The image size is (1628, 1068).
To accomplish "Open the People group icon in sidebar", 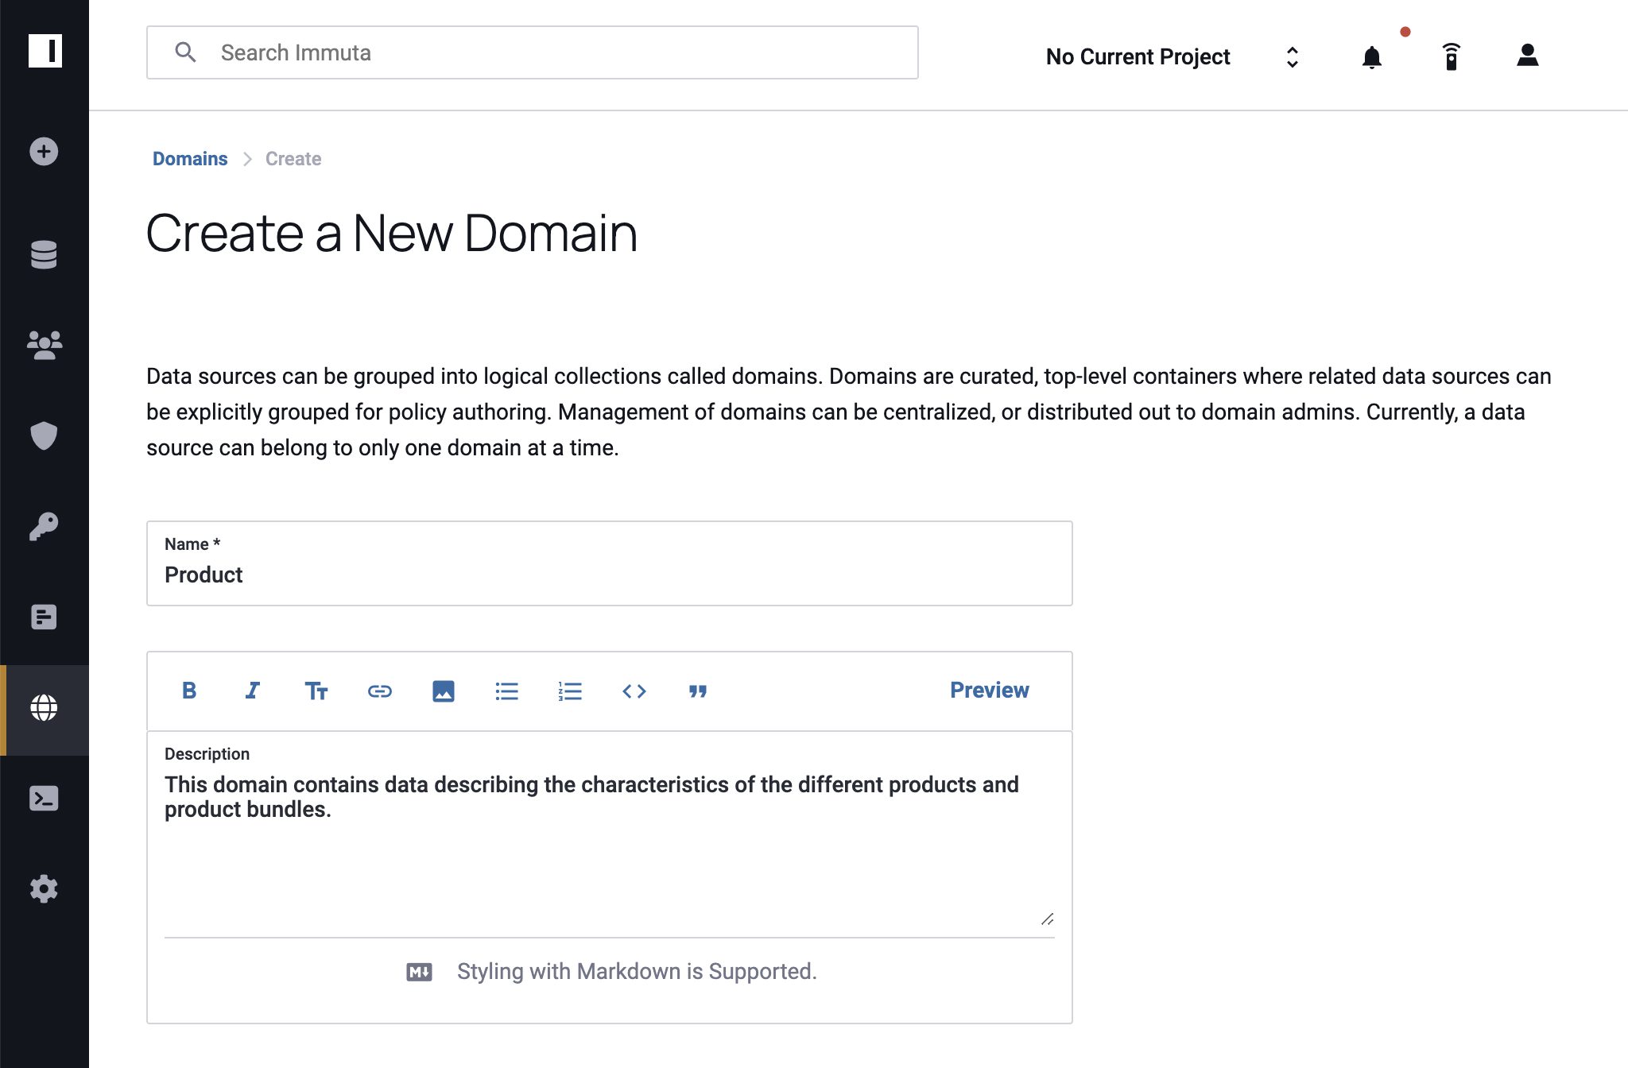I will click(x=45, y=345).
